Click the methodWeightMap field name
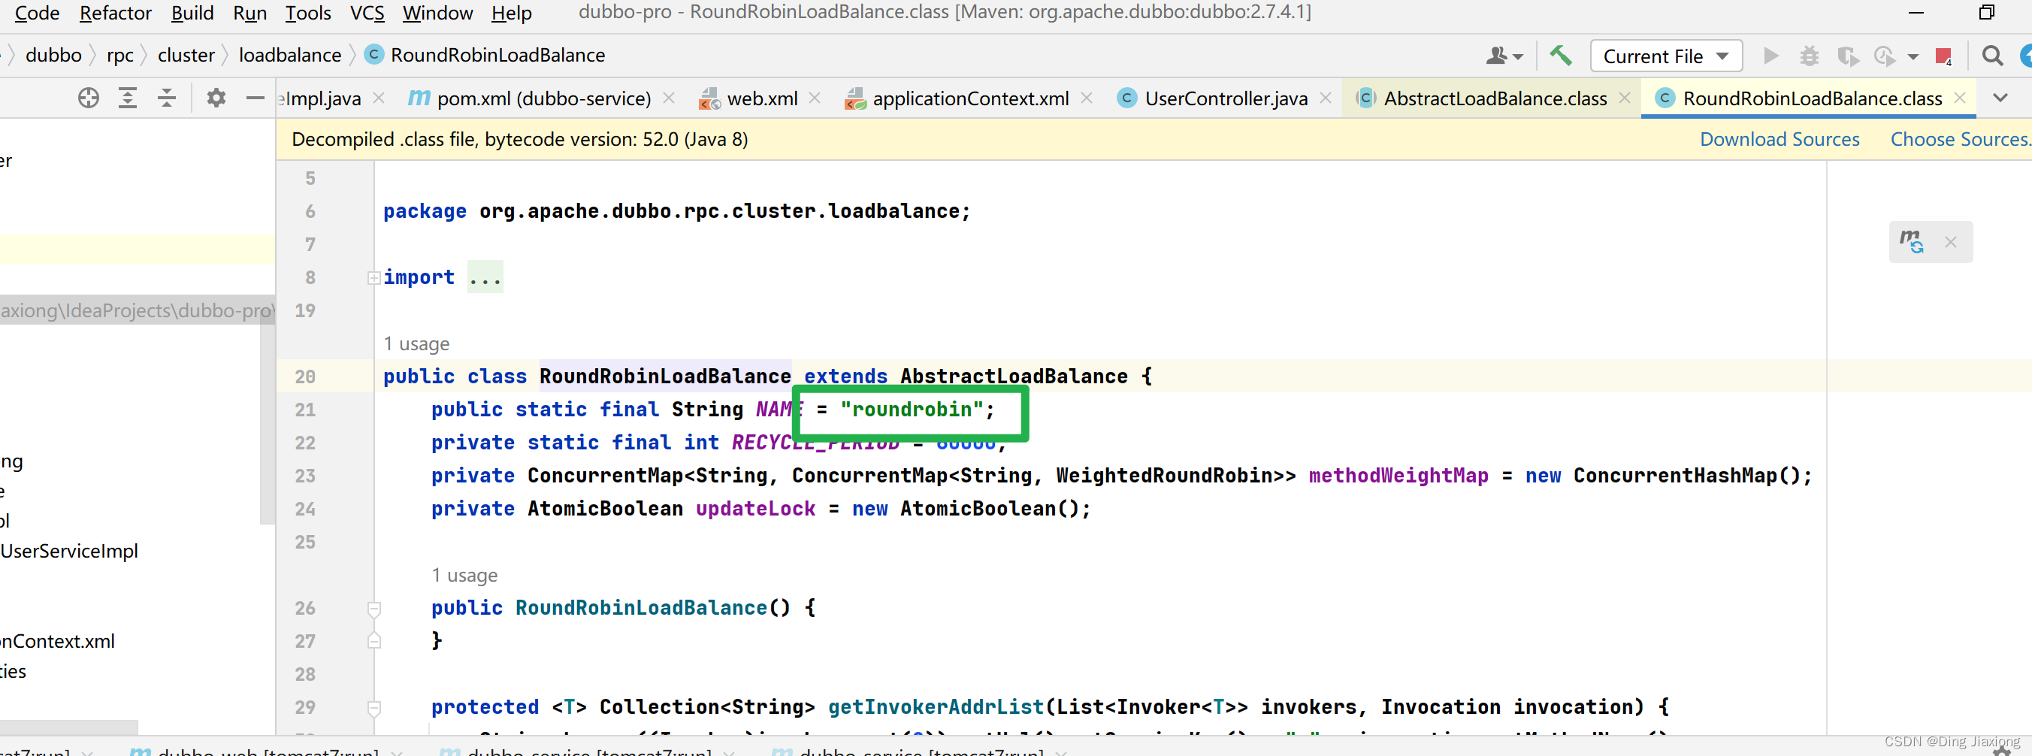2032x756 pixels. [1398, 476]
